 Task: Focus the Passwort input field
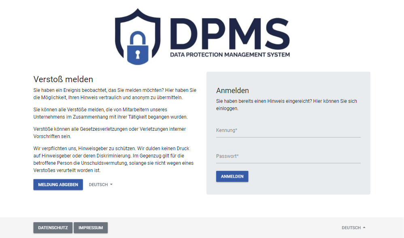coord(288,156)
